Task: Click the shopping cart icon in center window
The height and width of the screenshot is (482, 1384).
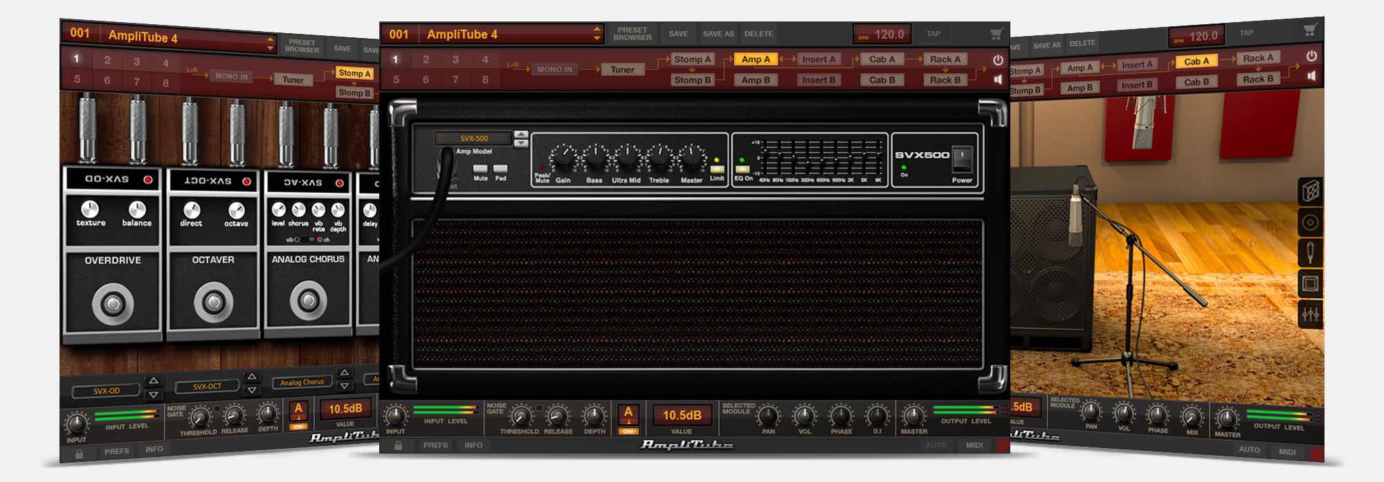Action: point(996,34)
